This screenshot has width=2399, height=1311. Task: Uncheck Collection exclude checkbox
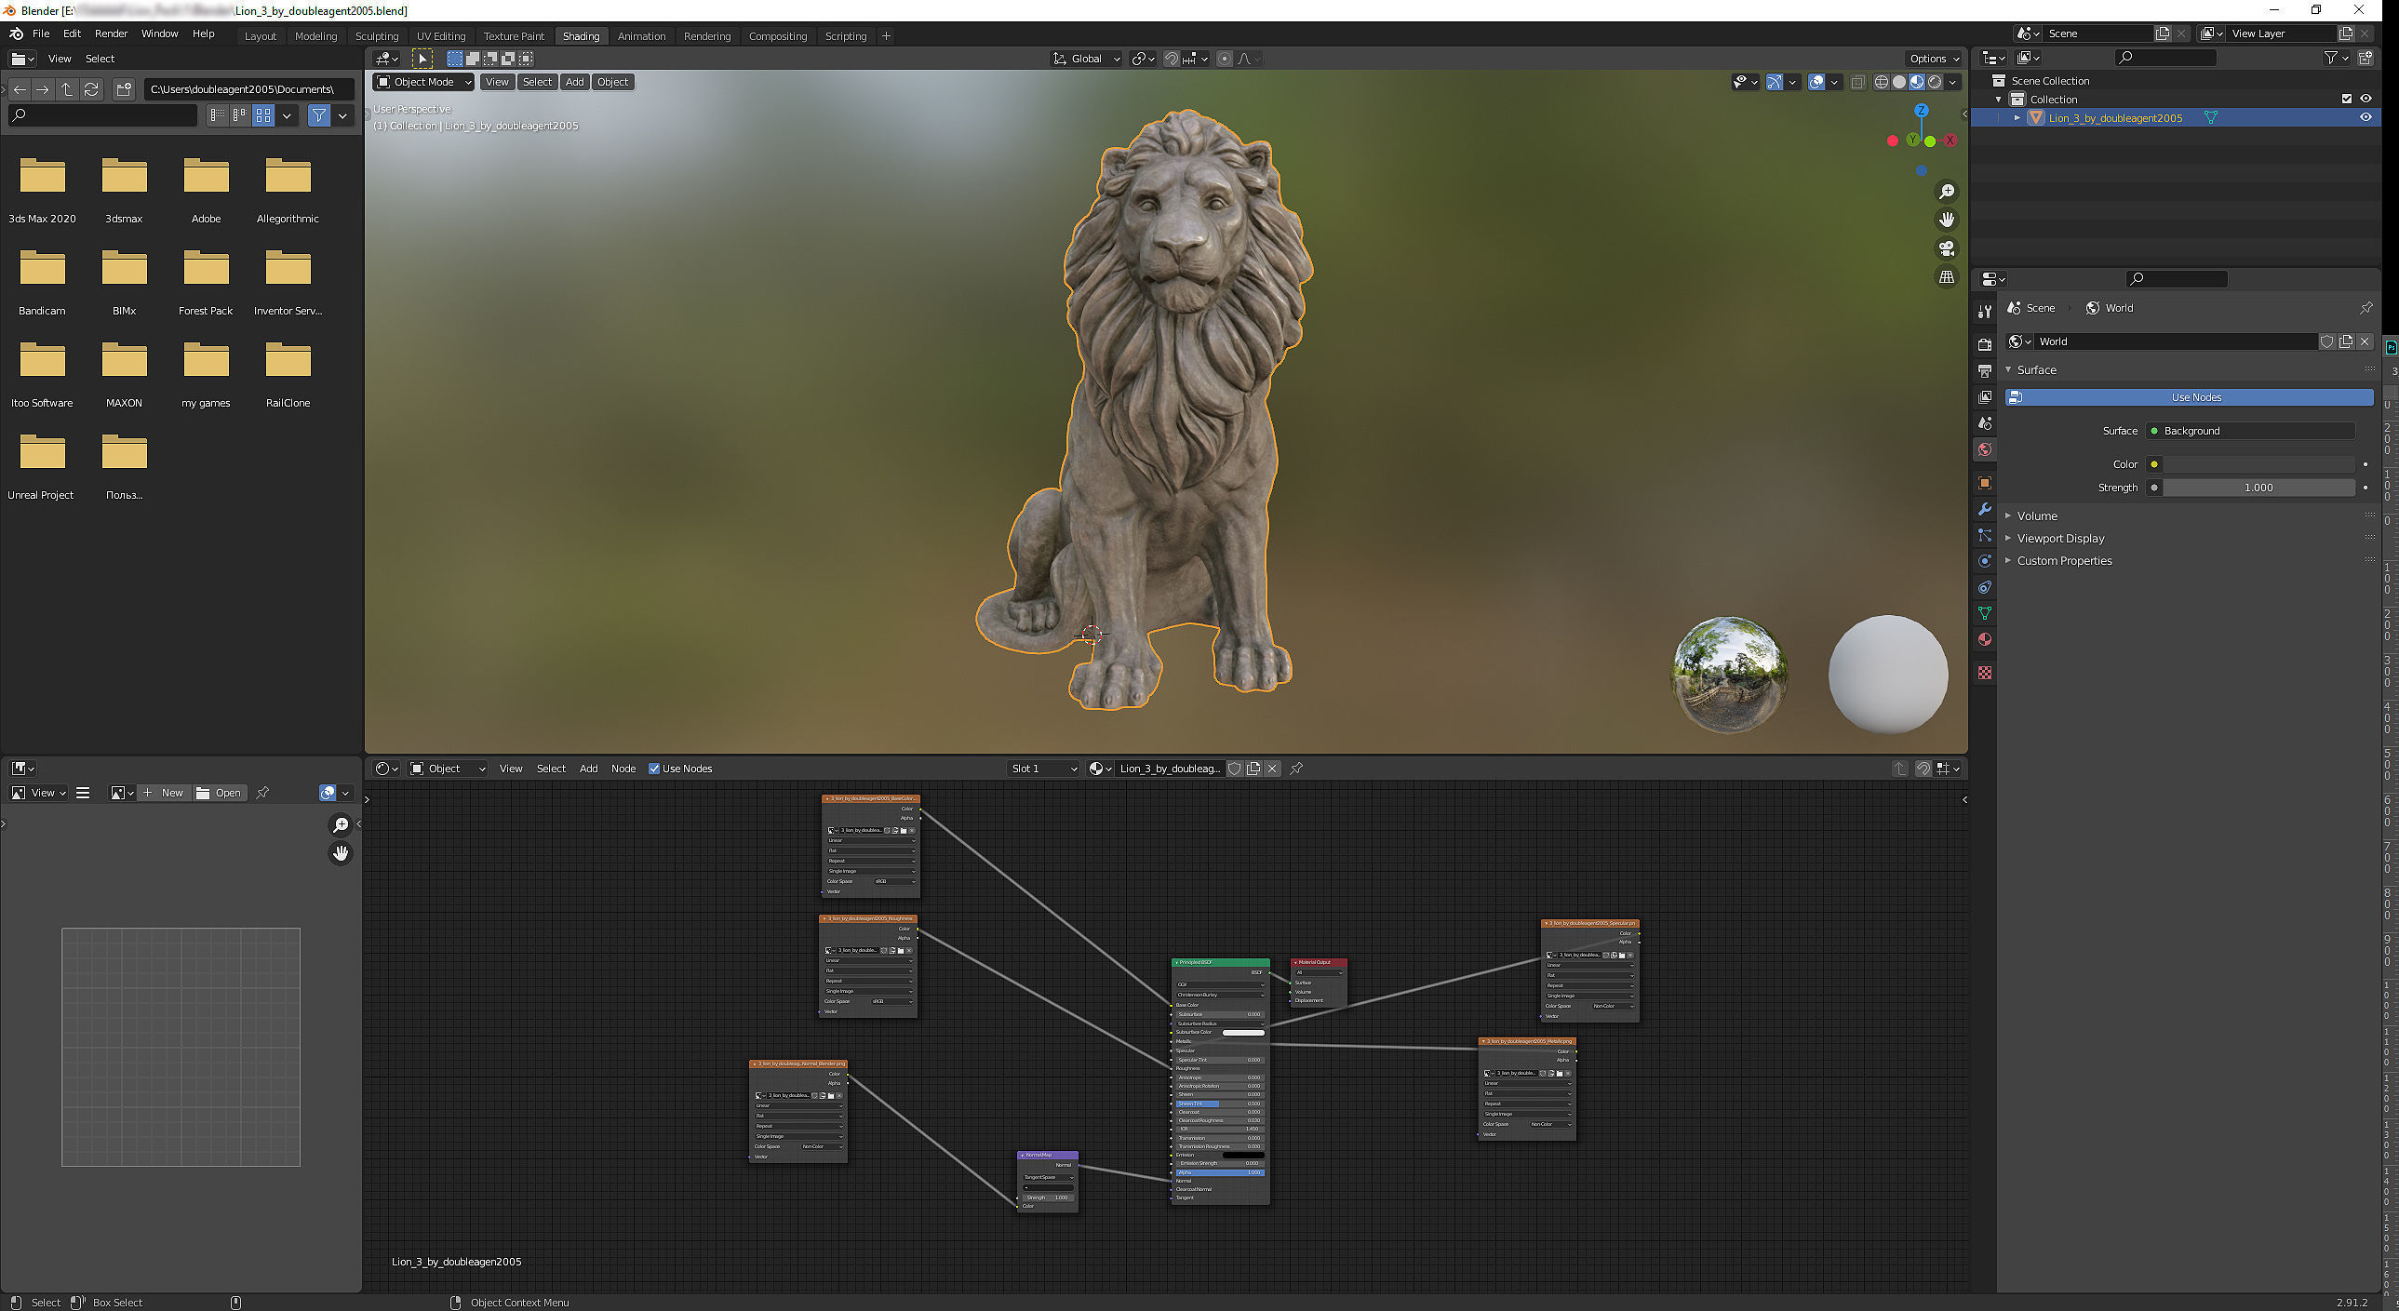tap(2347, 100)
